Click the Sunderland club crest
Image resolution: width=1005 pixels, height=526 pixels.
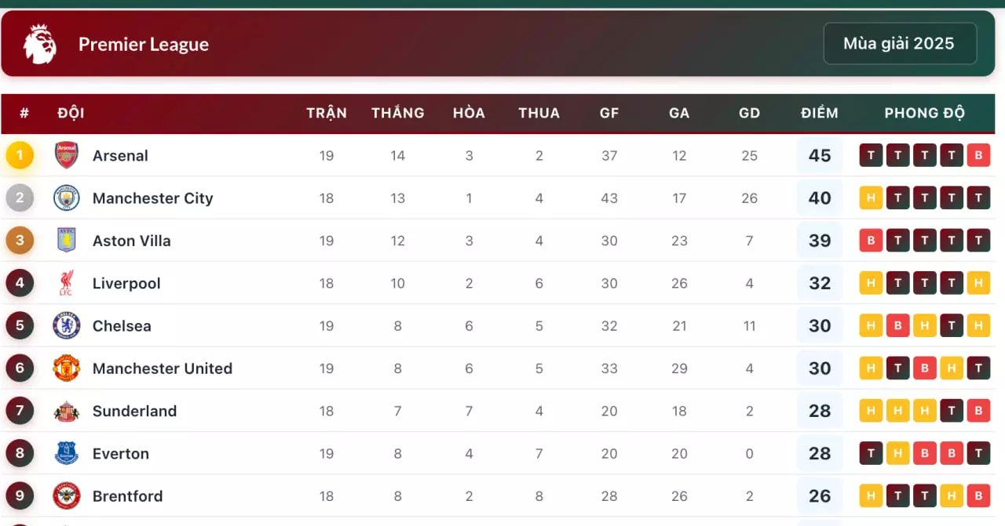[x=67, y=411]
